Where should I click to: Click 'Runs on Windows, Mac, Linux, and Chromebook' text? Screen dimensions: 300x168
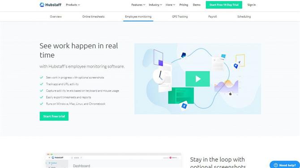click(x=76, y=104)
